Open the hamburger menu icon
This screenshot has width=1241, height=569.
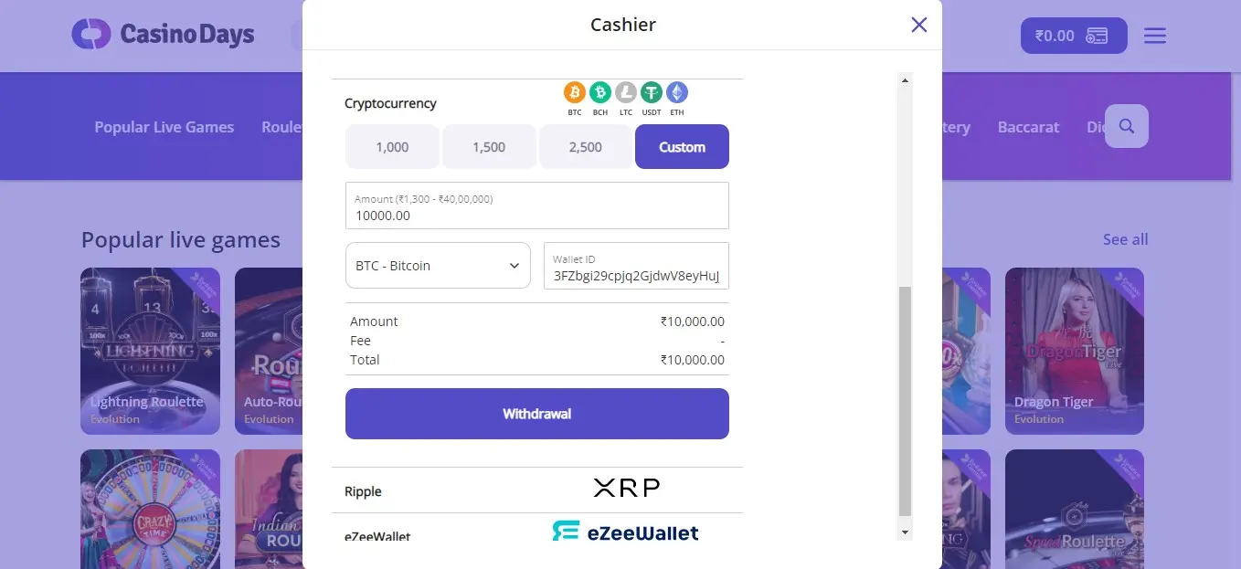click(x=1155, y=36)
